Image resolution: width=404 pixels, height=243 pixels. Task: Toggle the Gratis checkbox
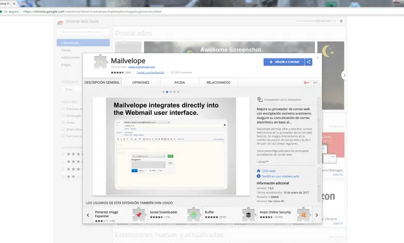click(63, 122)
